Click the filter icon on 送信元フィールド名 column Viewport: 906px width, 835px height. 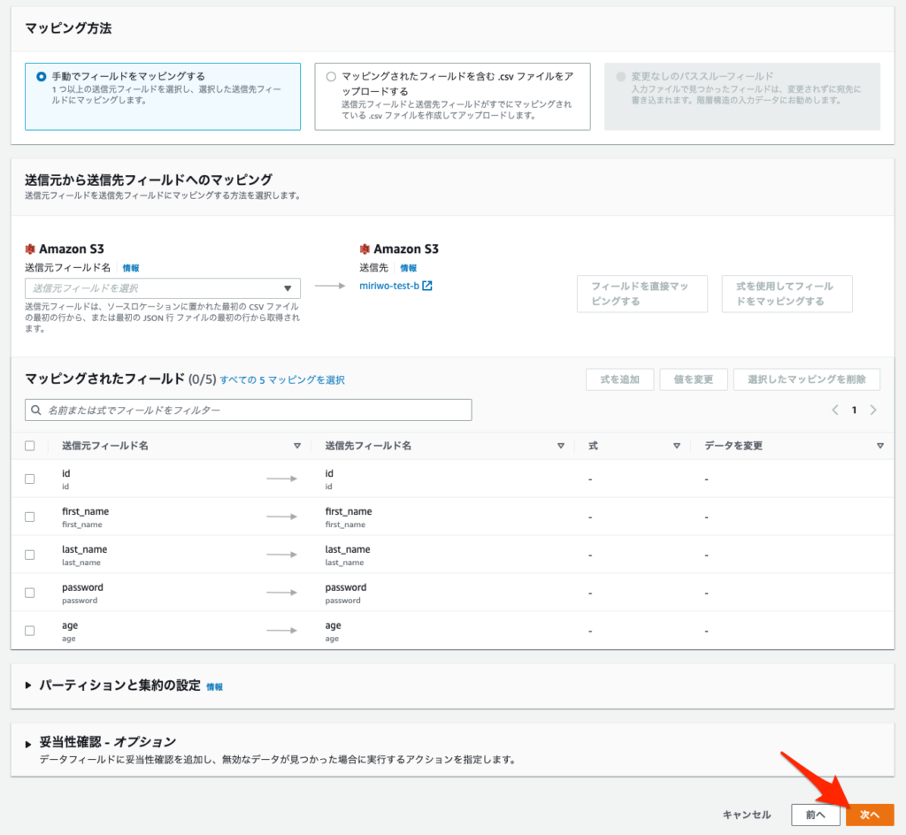pyautogui.click(x=298, y=445)
